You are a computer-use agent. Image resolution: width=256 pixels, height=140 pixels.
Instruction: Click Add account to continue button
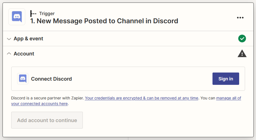tap(47, 120)
